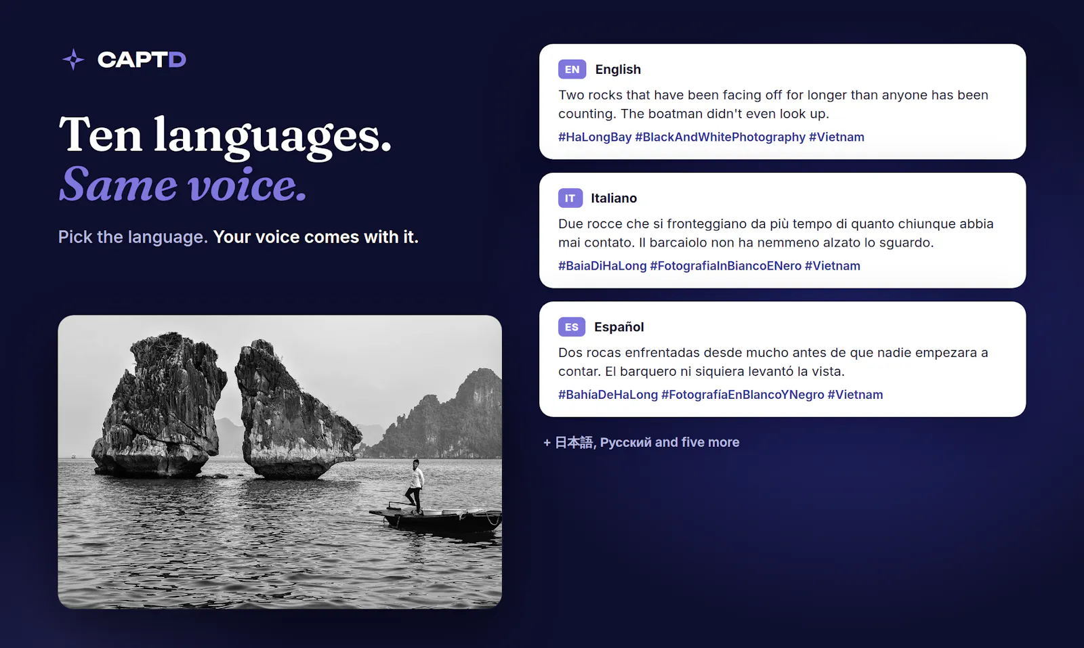Click the "Same voice." italic headline

coord(183,185)
